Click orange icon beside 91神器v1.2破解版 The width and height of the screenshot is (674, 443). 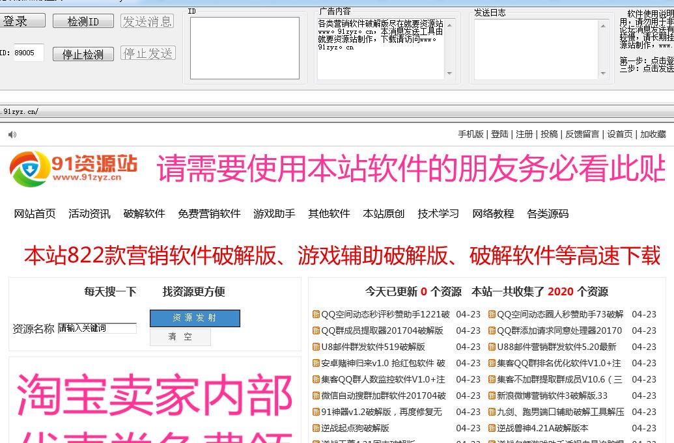pyautogui.click(x=316, y=412)
